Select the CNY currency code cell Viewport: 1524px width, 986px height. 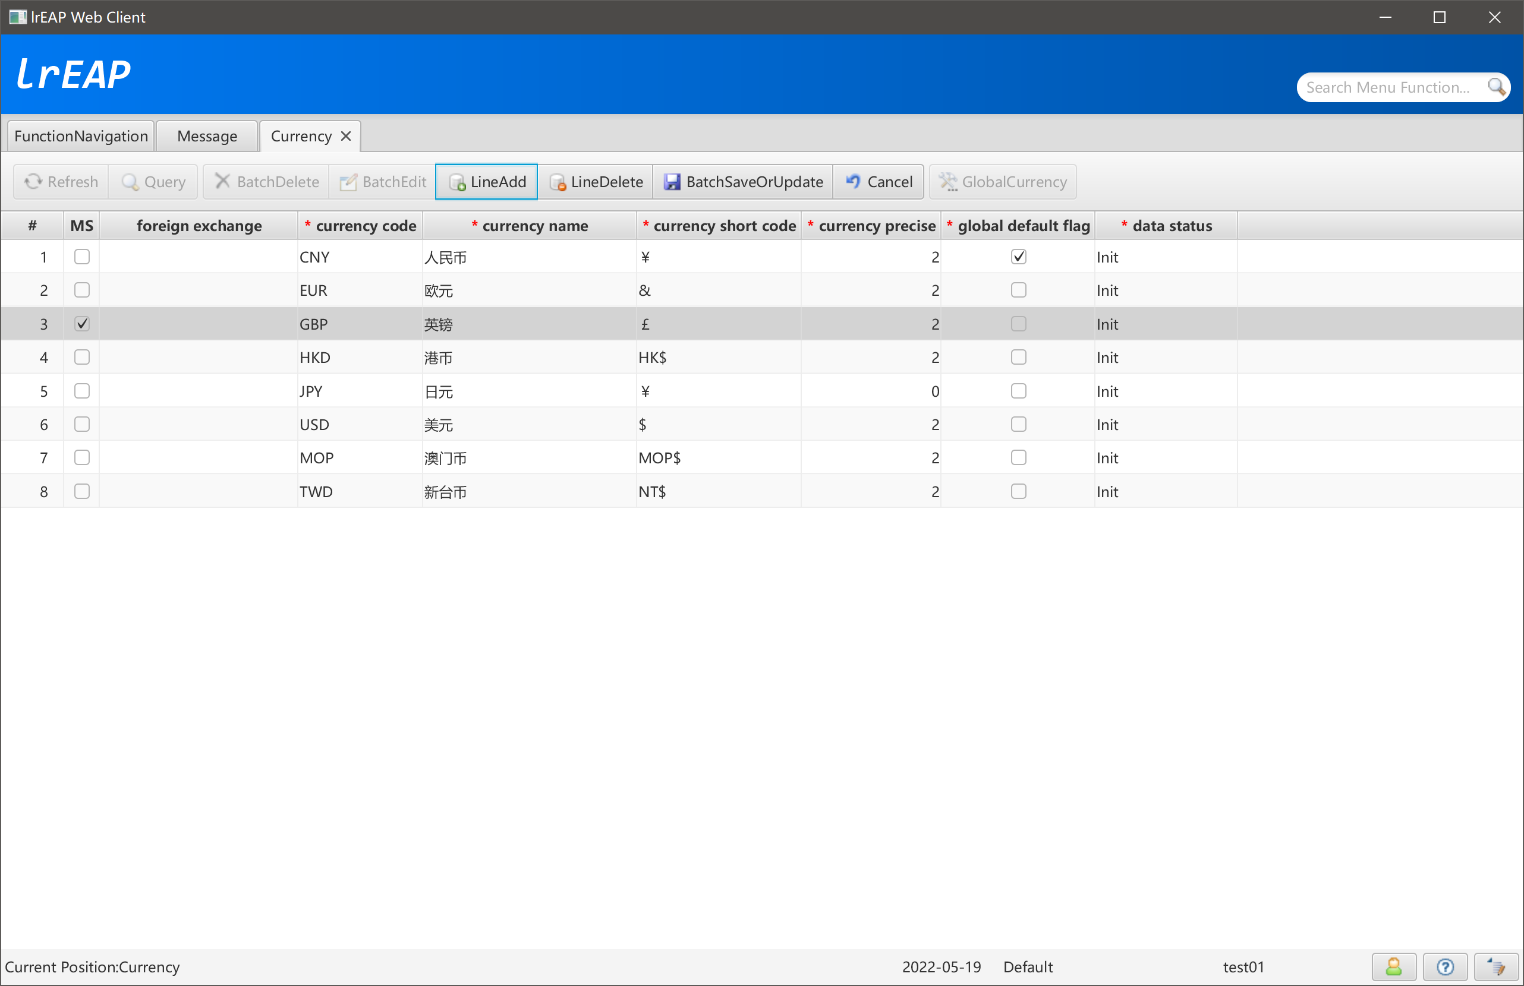click(x=360, y=257)
